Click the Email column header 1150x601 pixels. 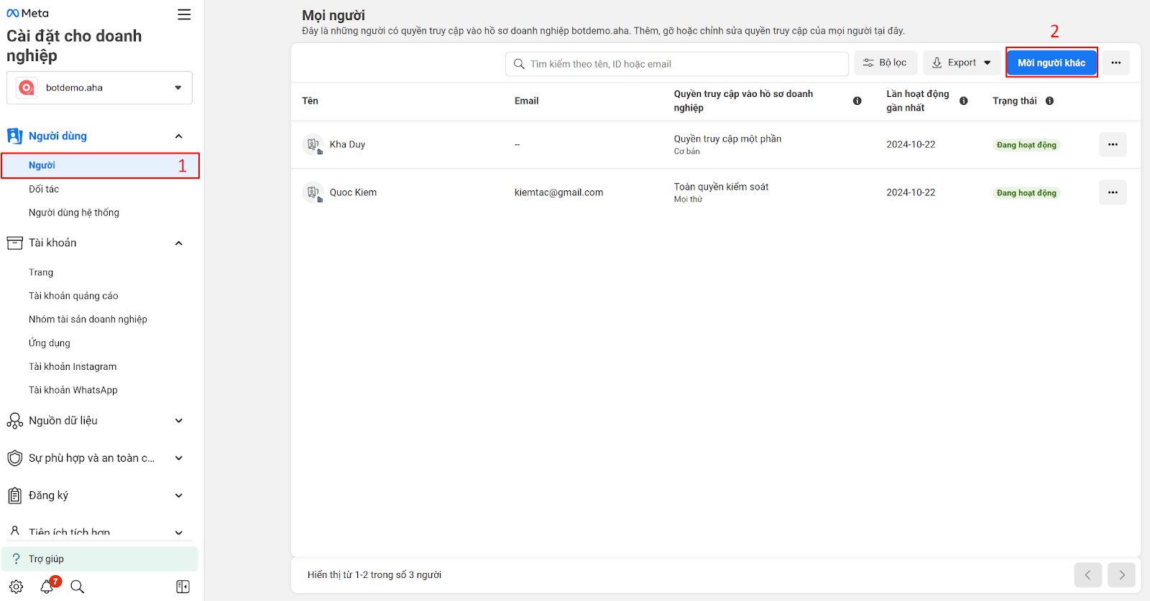pyautogui.click(x=526, y=101)
